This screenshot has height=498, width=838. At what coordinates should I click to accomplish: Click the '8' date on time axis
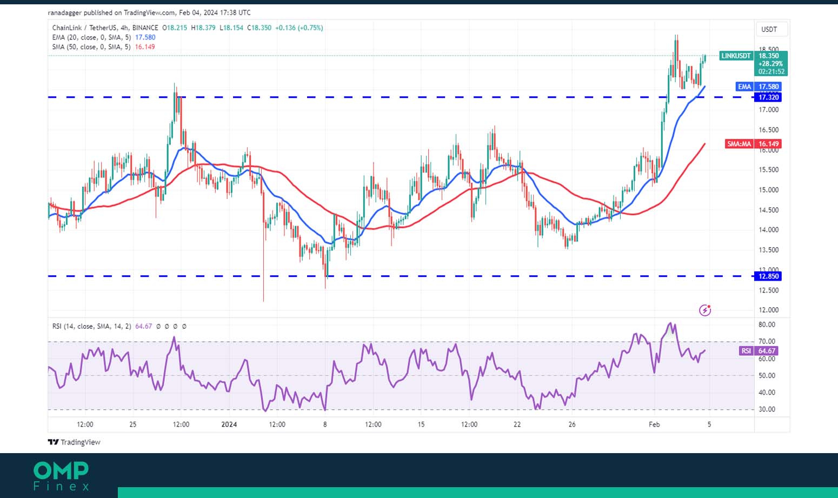point(325,424)
